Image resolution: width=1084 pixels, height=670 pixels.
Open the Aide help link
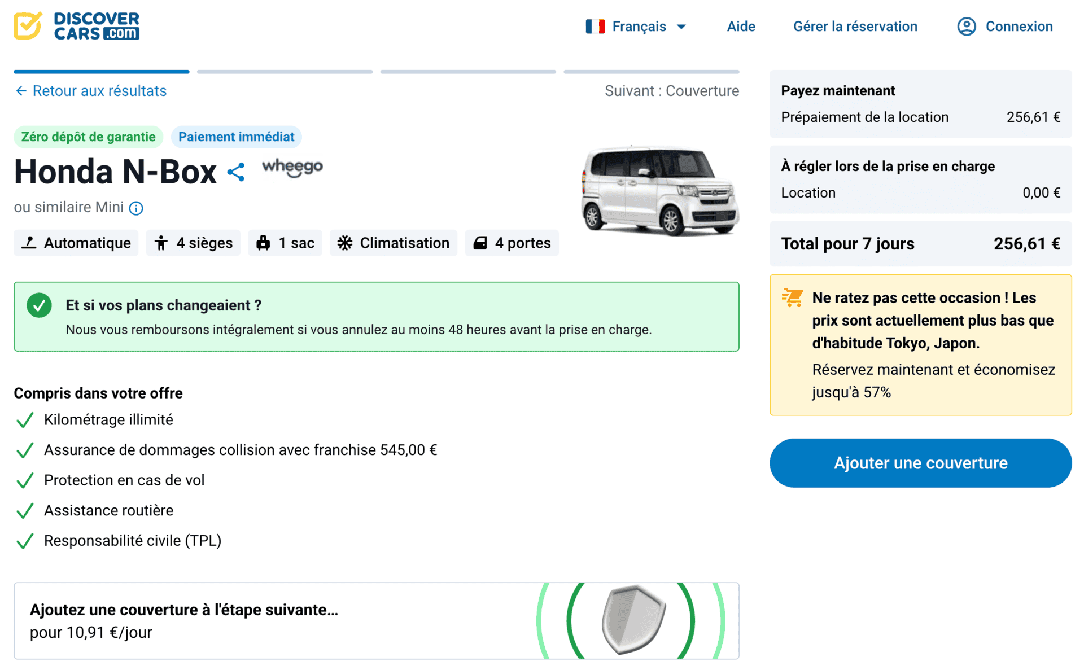click(741, 27)
